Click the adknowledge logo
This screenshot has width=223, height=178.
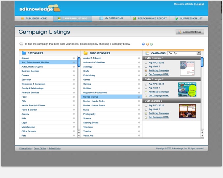[x=40, y=8]
